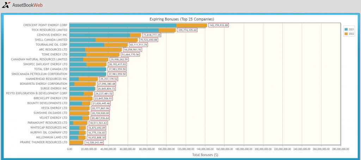361x160 pixels.
Task: Click the value label 51,664,770.56
Action: 130,54
